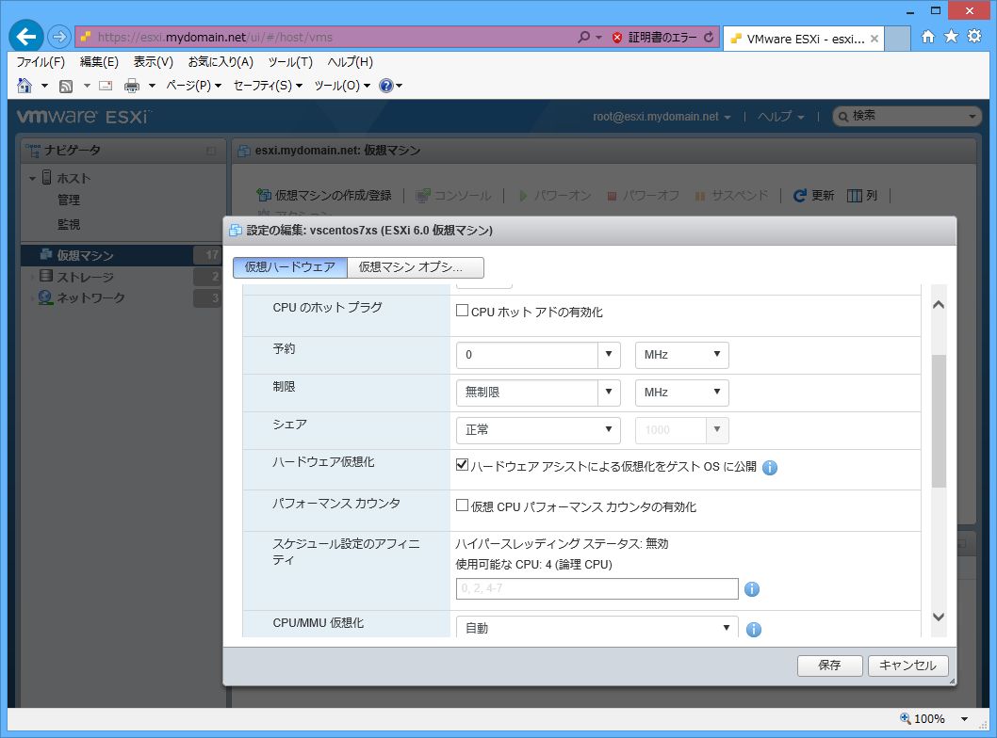Open the browser tools gear icon

[x=974, y=36]
